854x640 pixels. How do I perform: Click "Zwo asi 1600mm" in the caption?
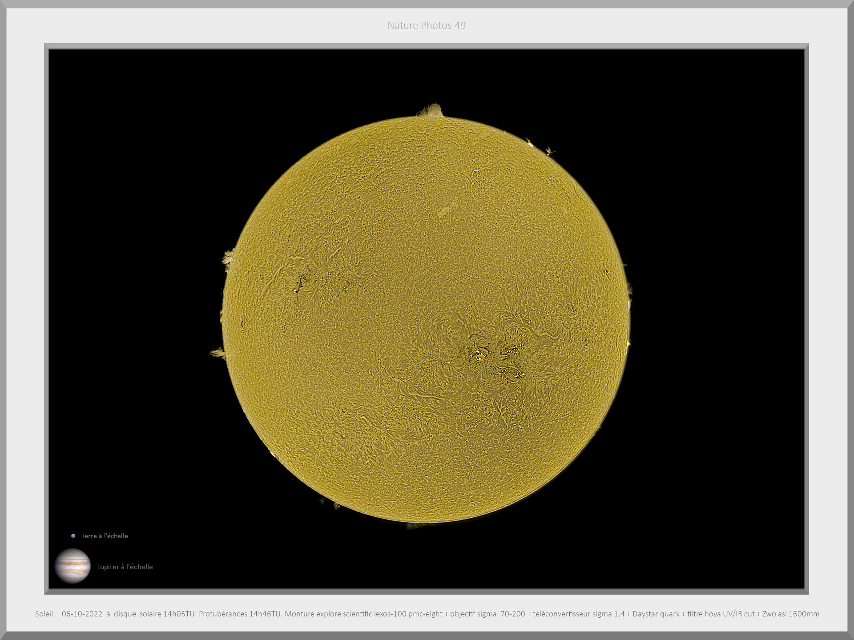coord(790,614)
